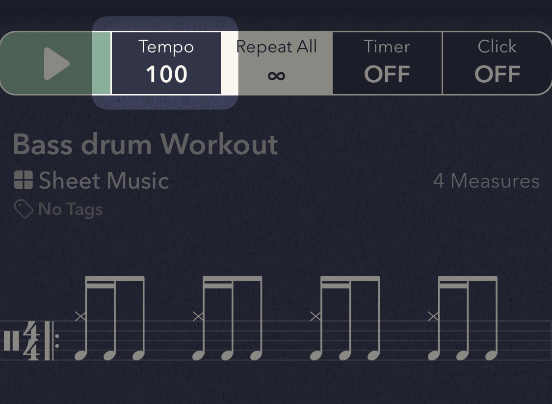Viewport: 552px width, 404px height.
Task: Open the Tempo 100 setting
Action: tap(166, 63)
